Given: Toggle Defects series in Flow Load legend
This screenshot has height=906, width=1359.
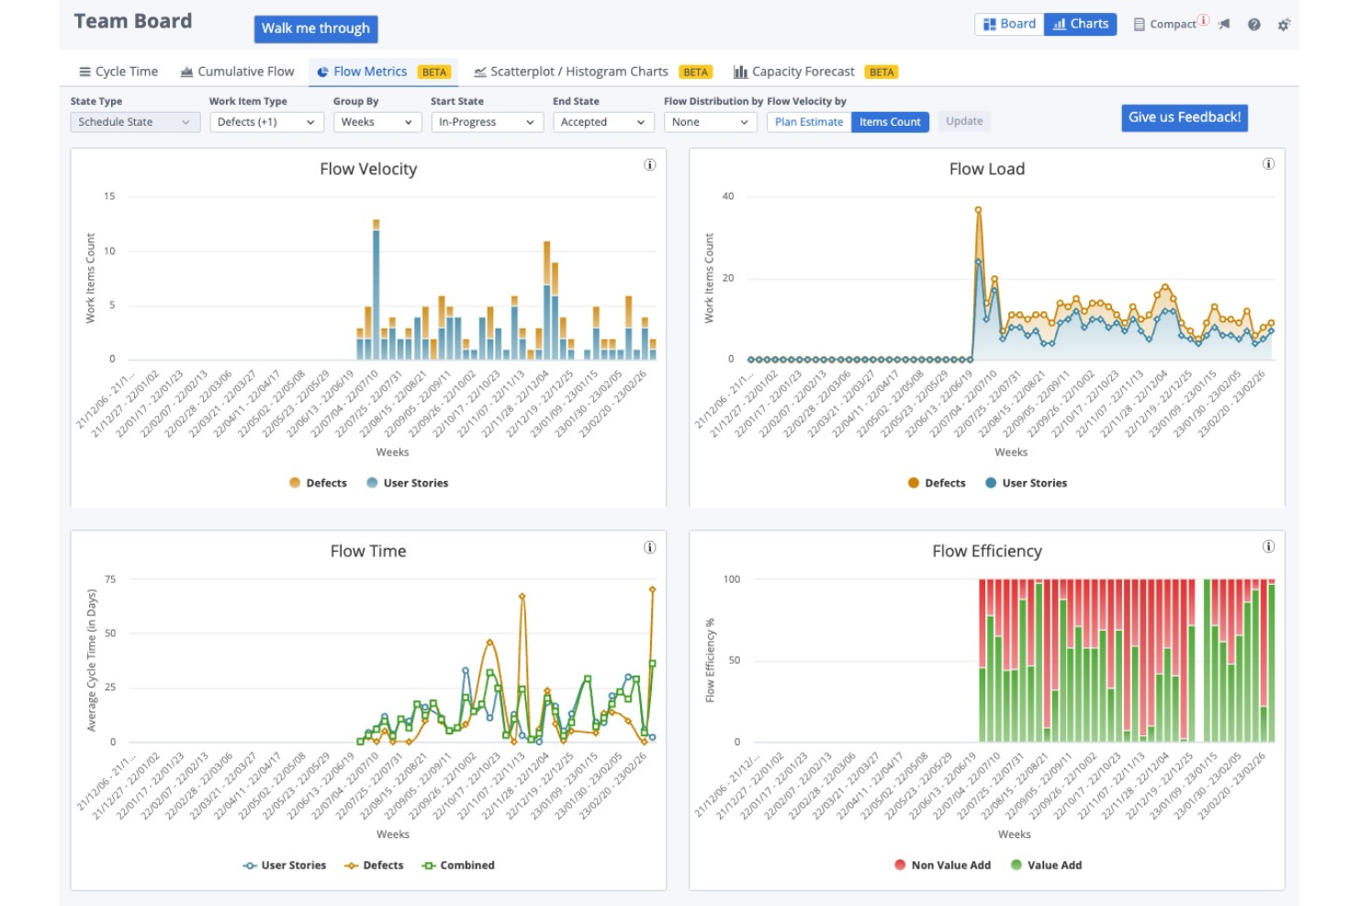Looking at the screenshot, I should 937,483.
